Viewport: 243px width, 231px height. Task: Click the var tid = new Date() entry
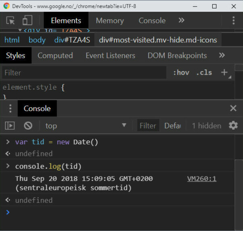click(x=57, y=142)
